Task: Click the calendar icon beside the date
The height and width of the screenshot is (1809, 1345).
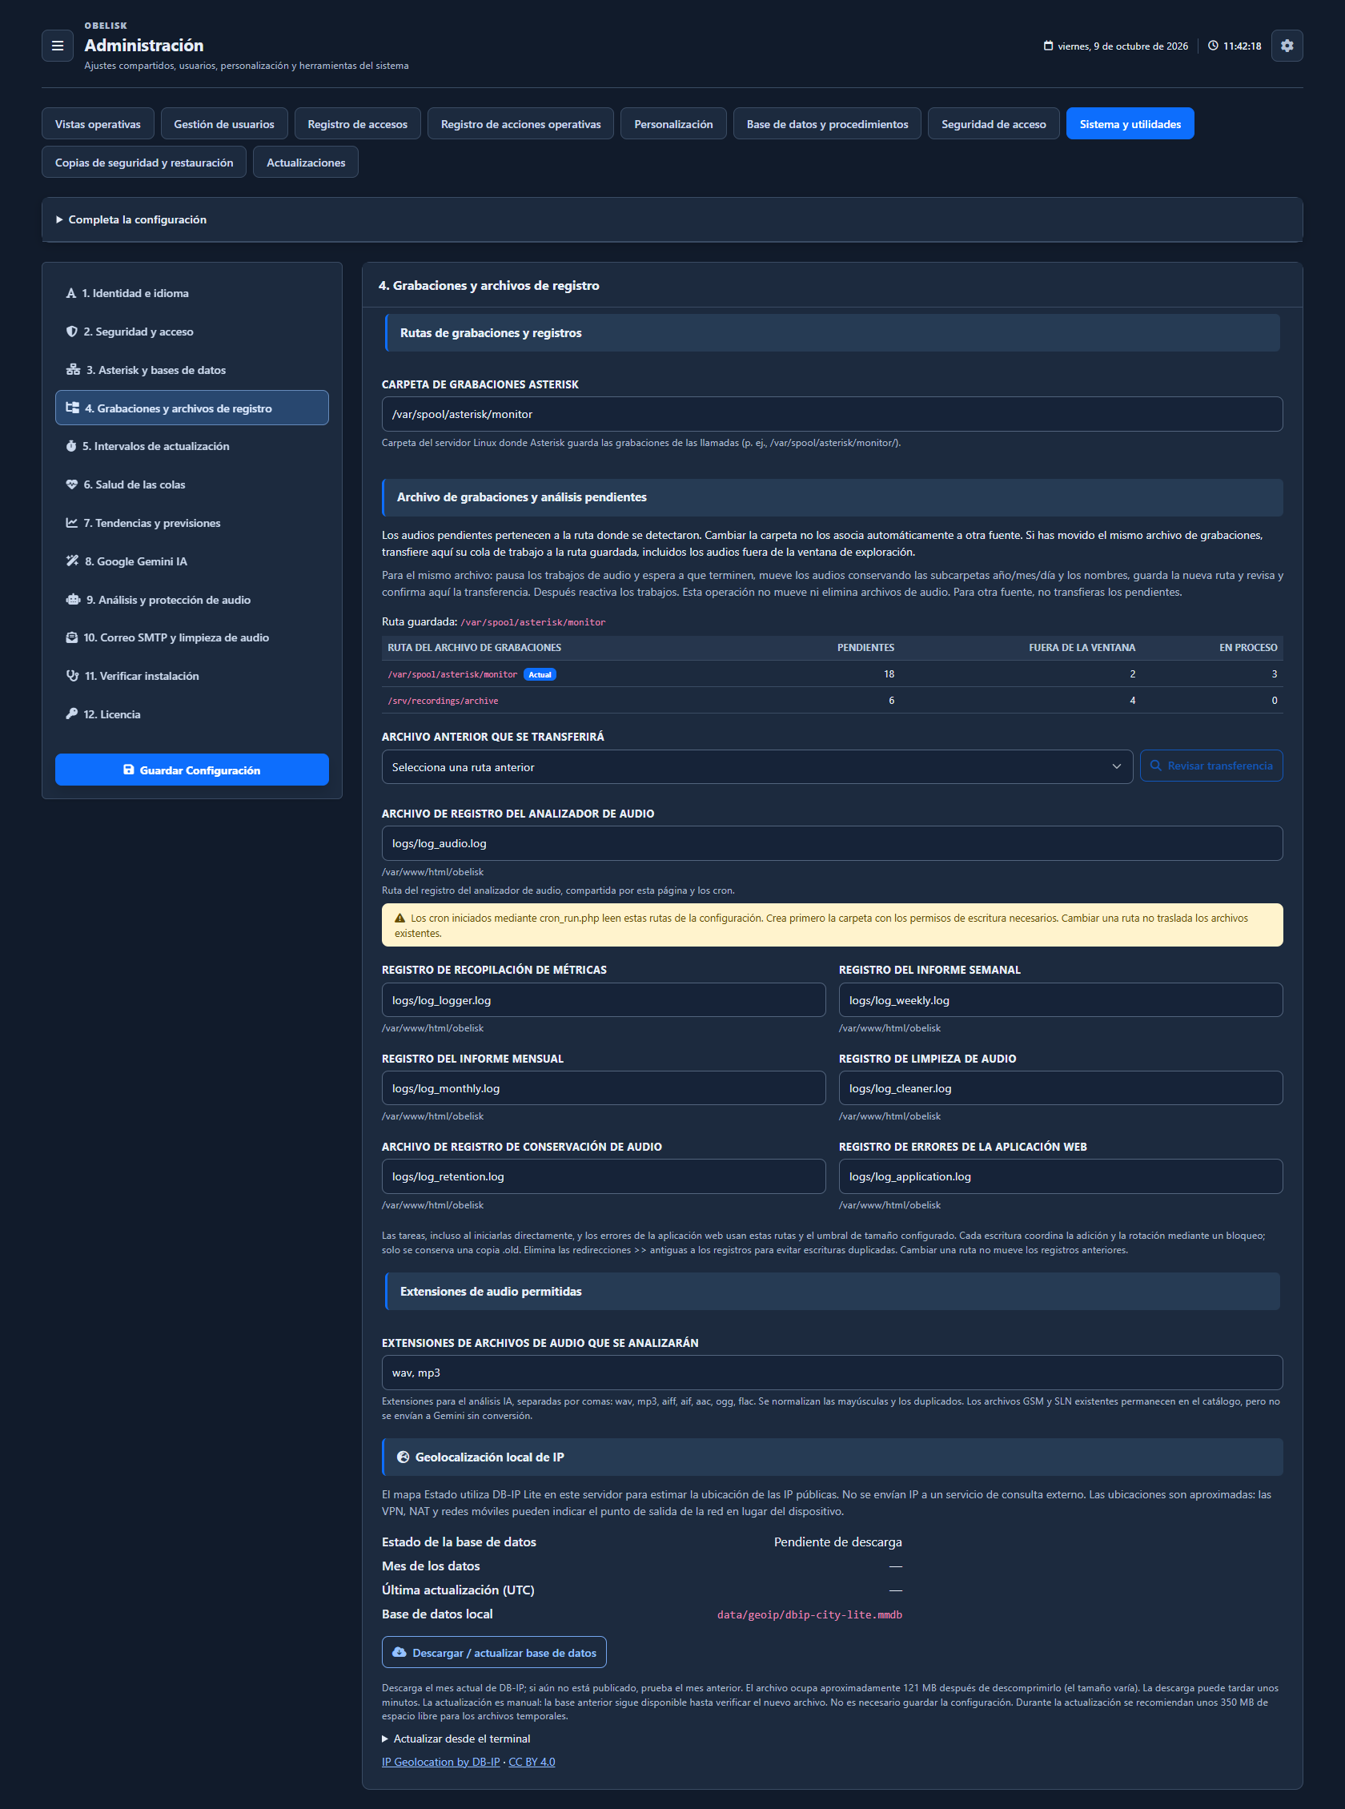Action: click(x=1048, y=46)
